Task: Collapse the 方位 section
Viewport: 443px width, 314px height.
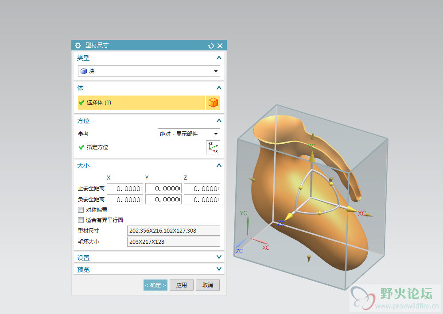Action: point(219,121)
